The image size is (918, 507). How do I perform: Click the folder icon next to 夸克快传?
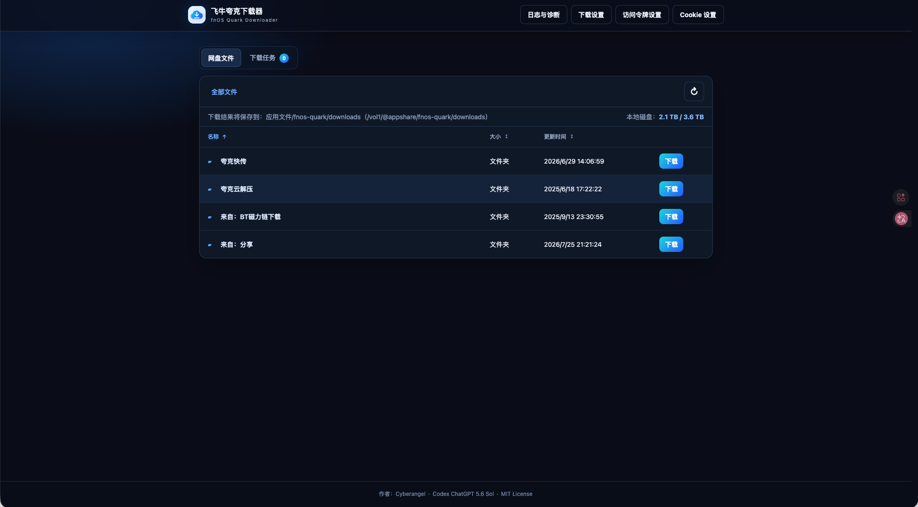(x=210, y=162)
